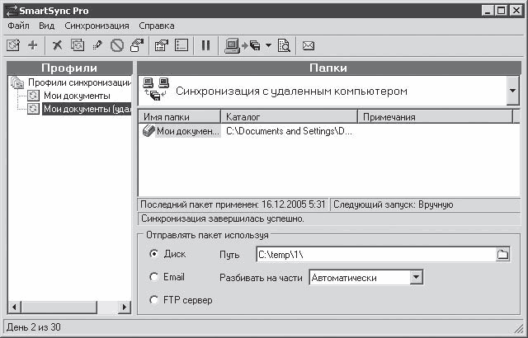Viewport: 528px width, 338px height.
Task: Click the profiles panel right scroll arrow
Action: pyautogui.click(x=125, y=307)
